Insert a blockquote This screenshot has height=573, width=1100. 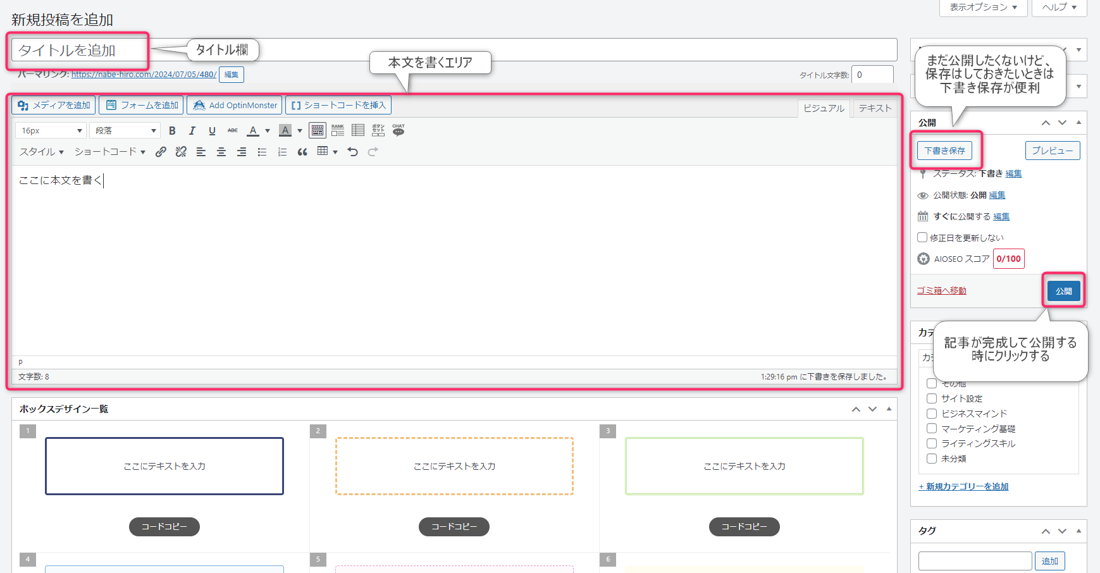coord(302,152)
